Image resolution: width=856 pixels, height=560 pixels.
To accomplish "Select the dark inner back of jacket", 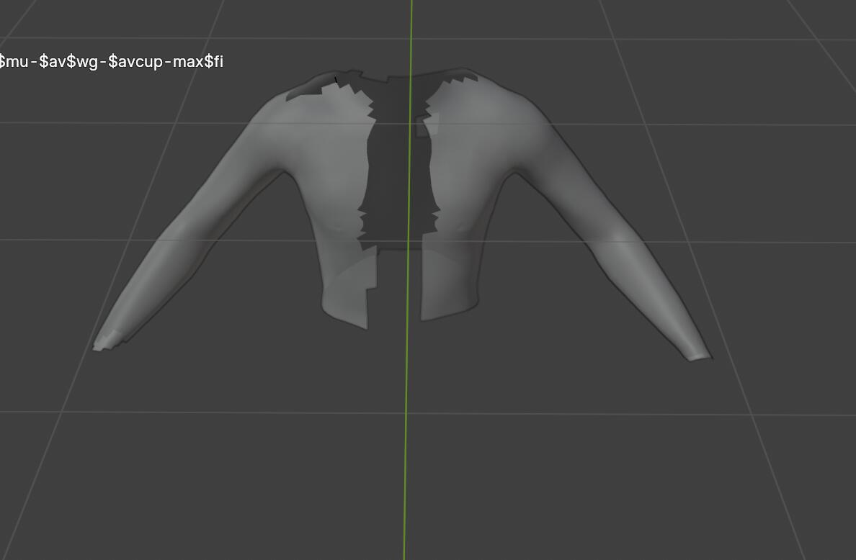I will tap(395, 180).
